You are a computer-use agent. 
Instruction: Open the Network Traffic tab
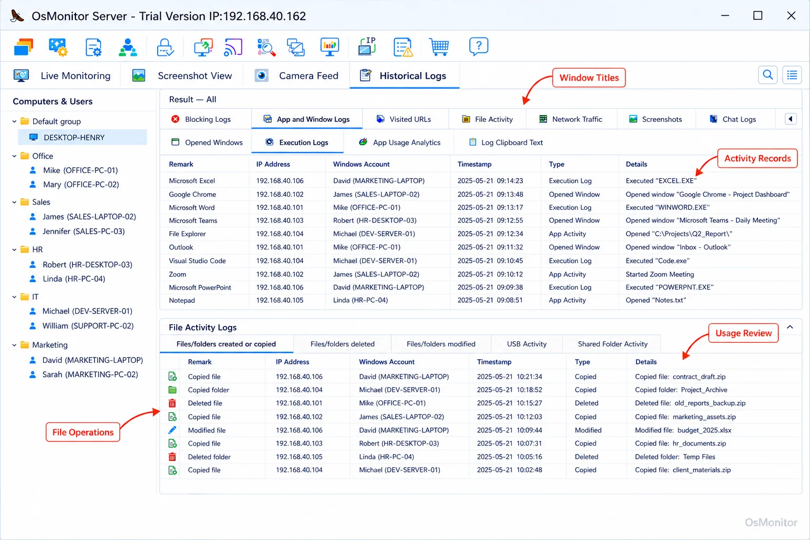(x=571, y=119)
